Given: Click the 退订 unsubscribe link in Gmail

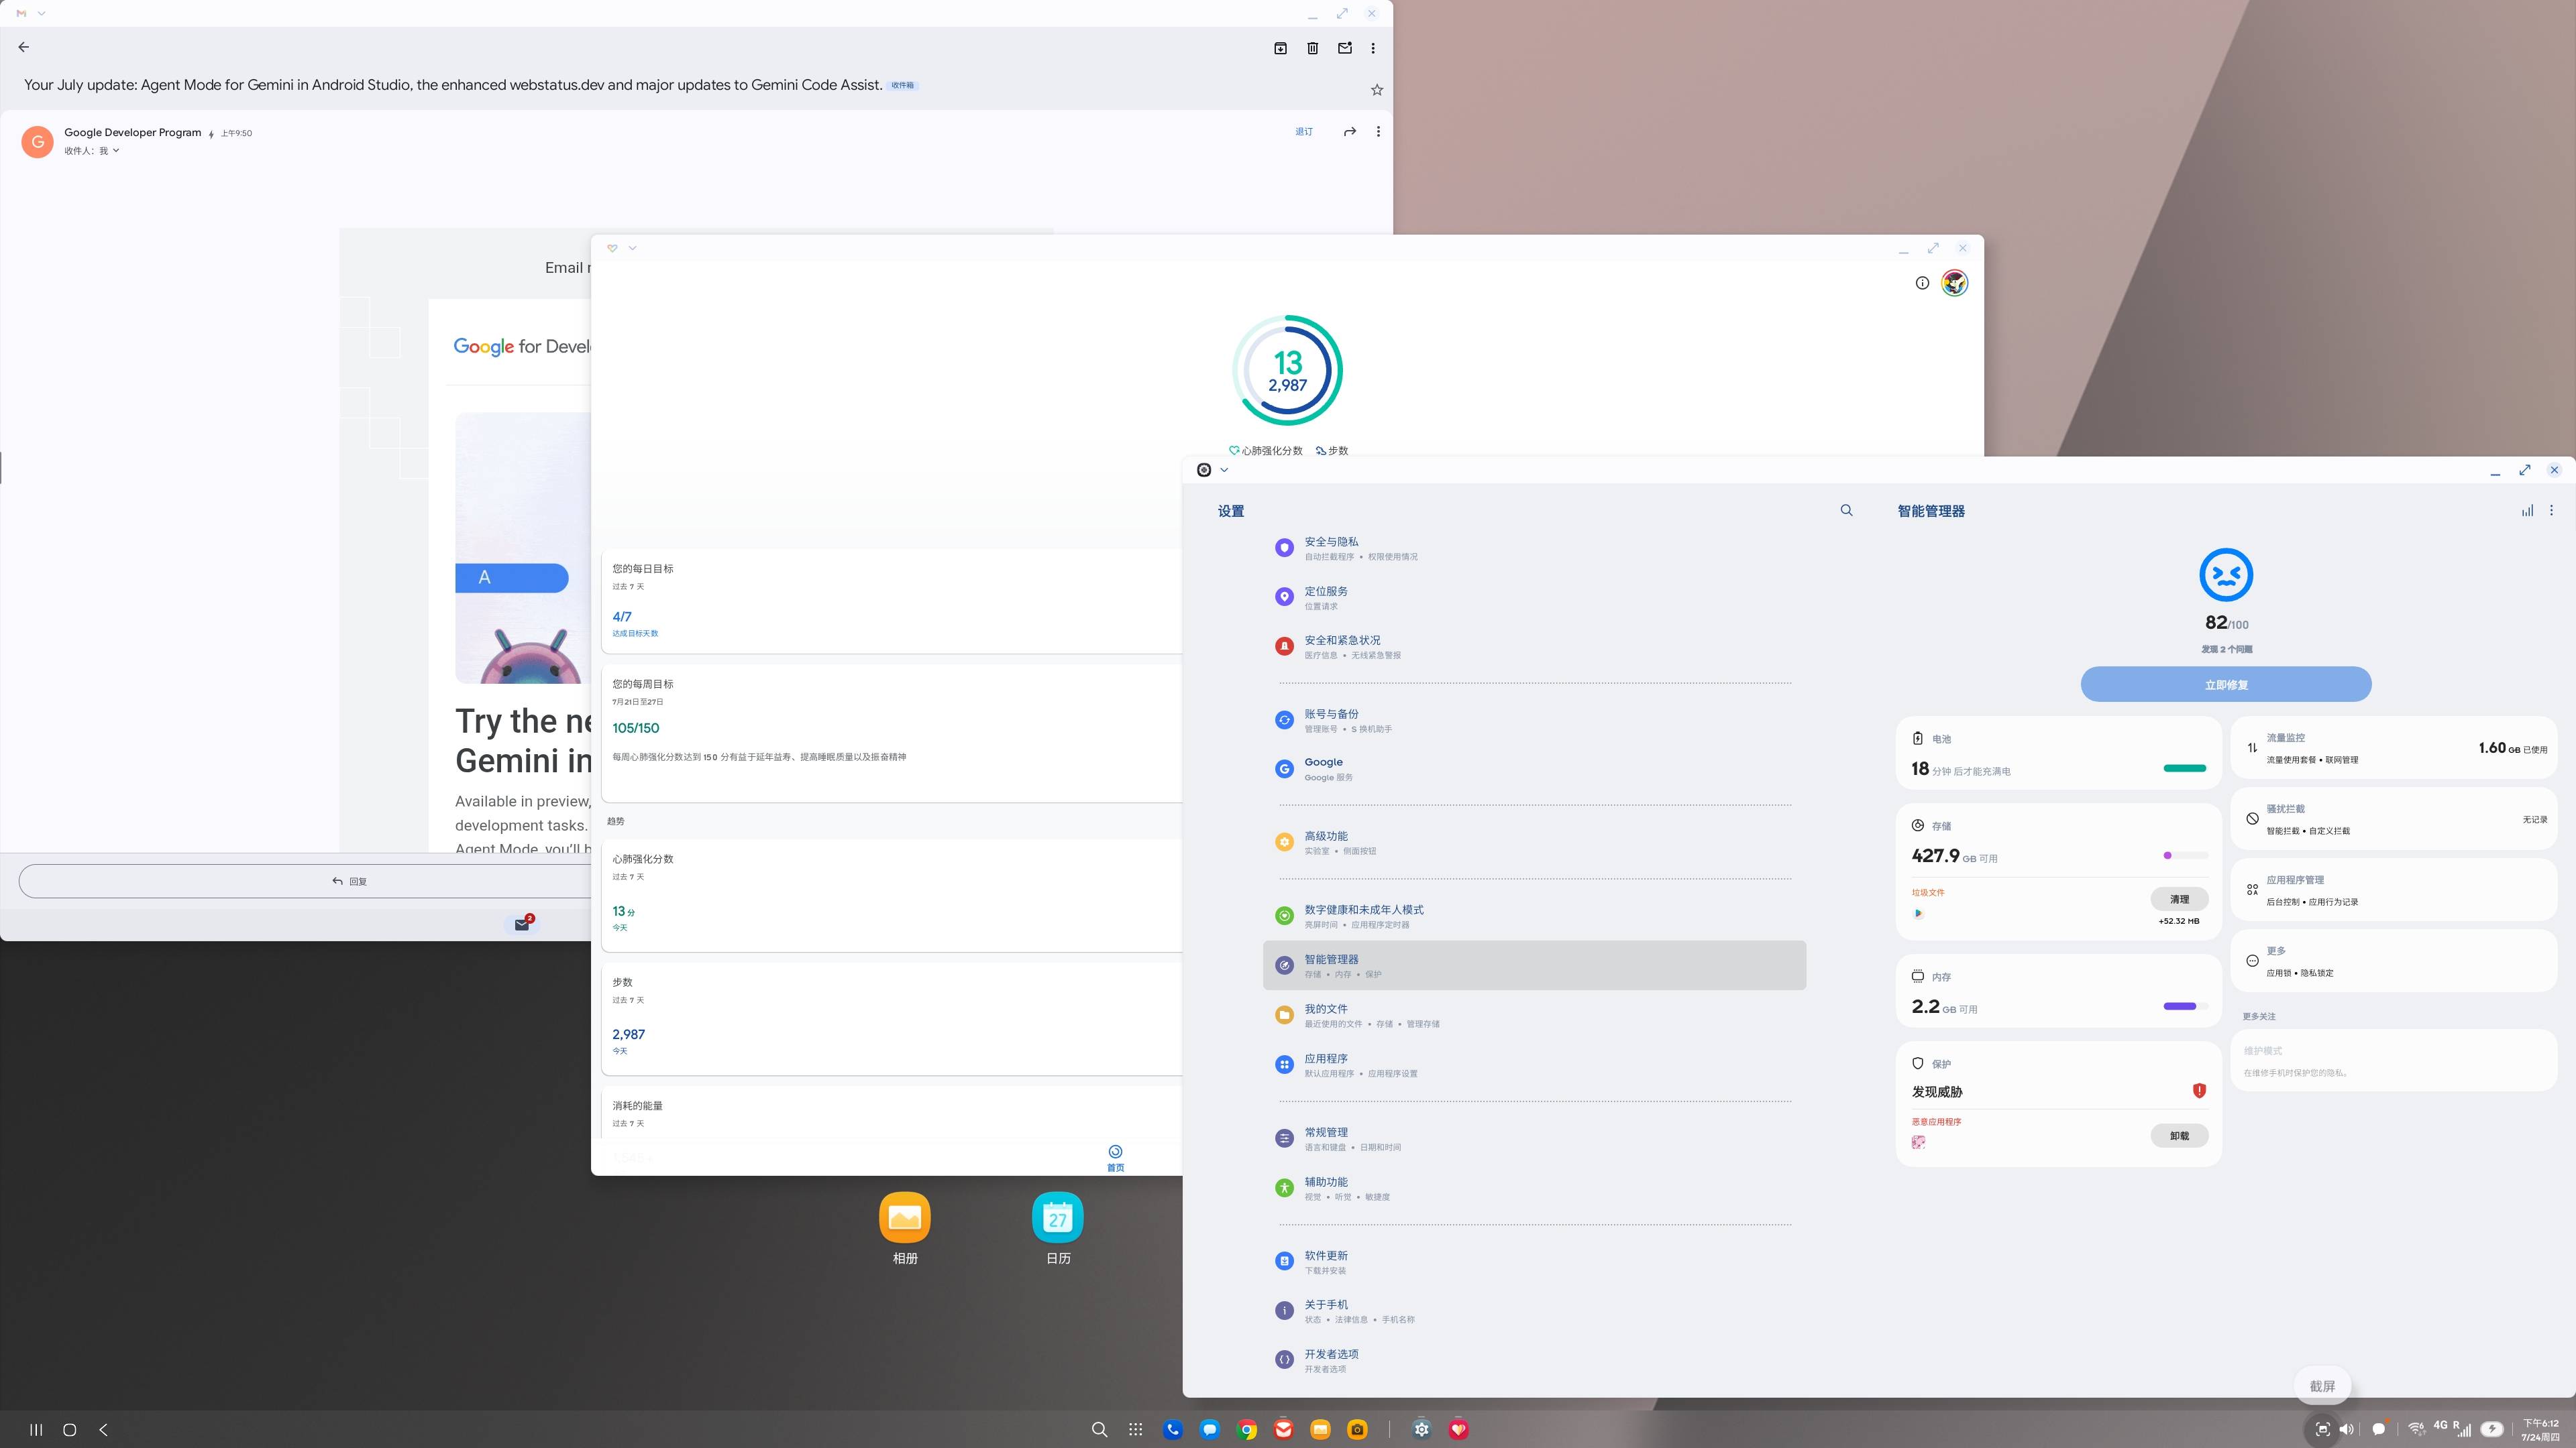Looking at the screenshot, I should pyautogui.click(x=1304, y=132).
